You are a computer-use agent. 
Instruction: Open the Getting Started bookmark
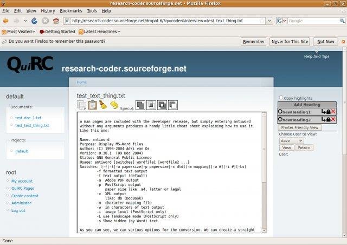57,31
